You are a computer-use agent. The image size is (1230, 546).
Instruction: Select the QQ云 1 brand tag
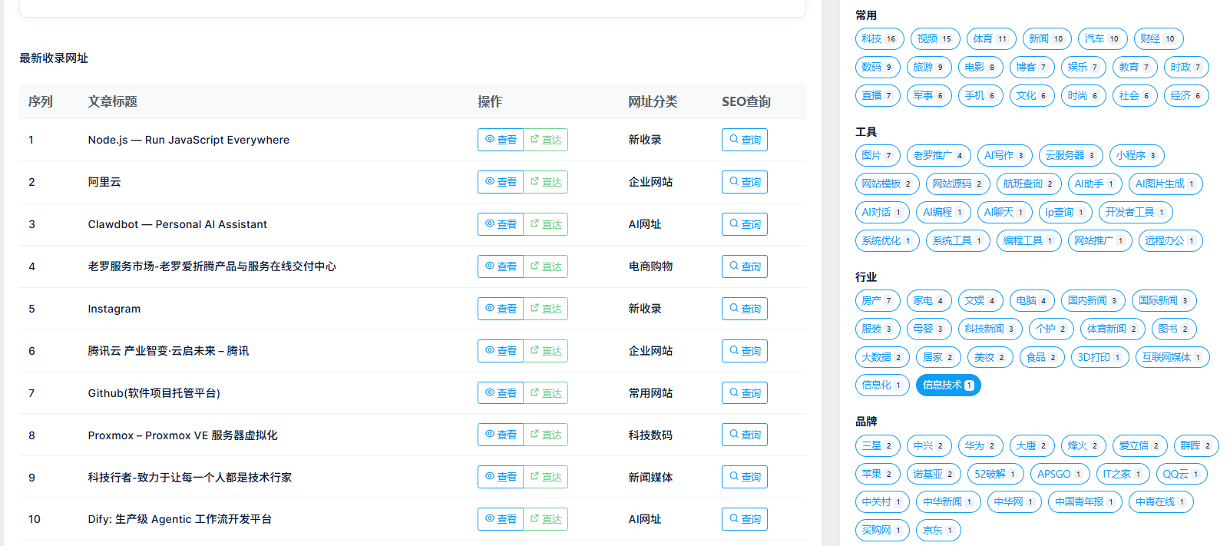pyautogui.click(x=1182, y=474)
